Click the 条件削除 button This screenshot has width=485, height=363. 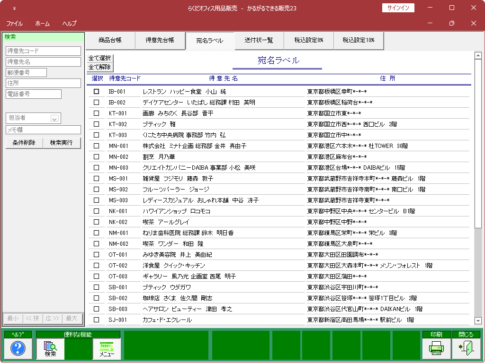tap(24, 143)
